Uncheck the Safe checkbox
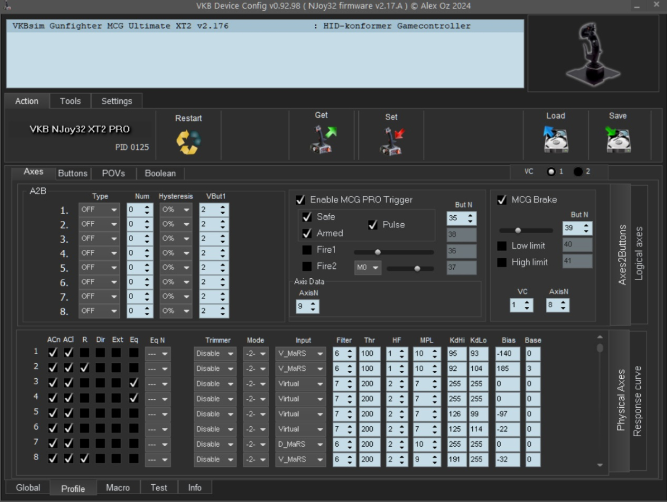This screenshot has height=502, width=667. (306, 217)
